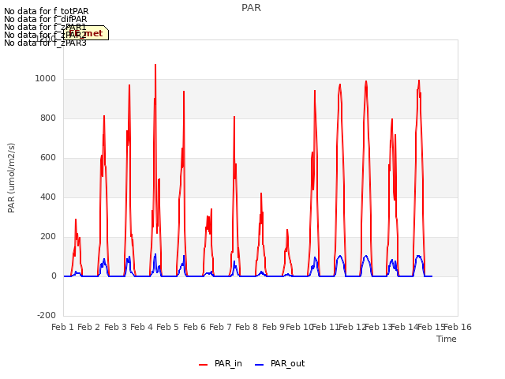The height and width of the screenshot is (379, 505).
Task: Click the blue PAR_out legend swatch
Action: (260, 365)
